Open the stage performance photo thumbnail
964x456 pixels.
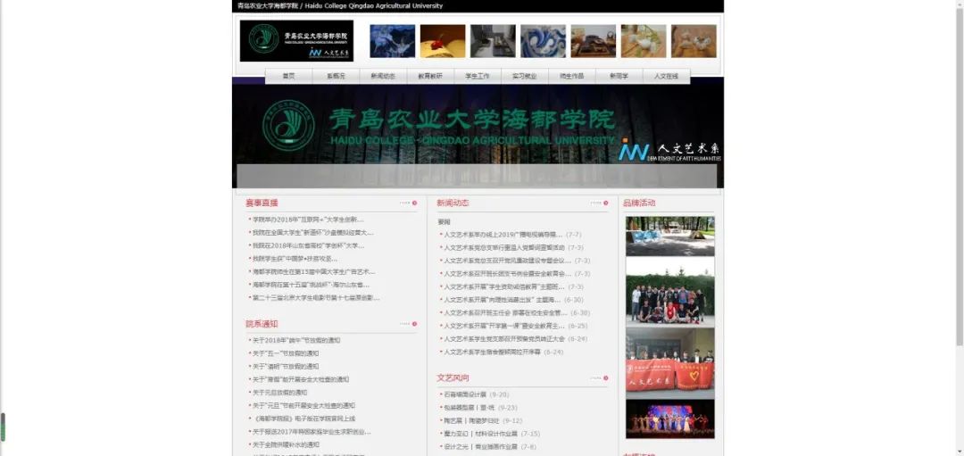pyautogui.click(x=669, y=418)
